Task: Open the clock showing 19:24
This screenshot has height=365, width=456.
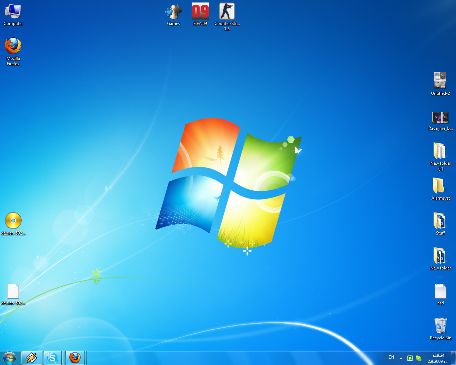Action: tap(437, 358)
